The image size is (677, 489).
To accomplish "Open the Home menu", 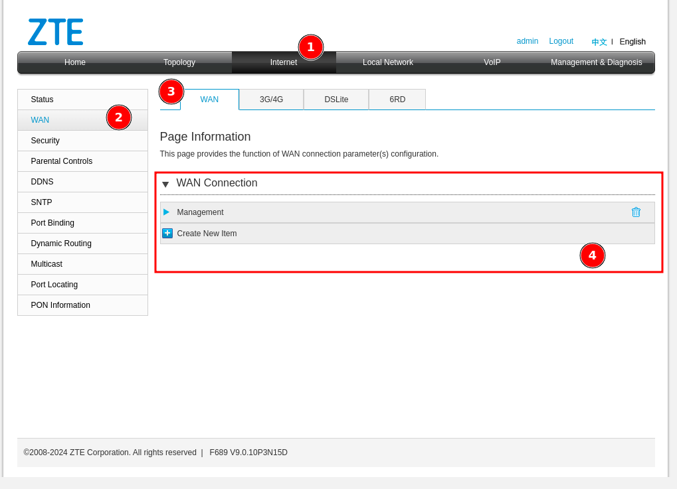I will [74, 62].
